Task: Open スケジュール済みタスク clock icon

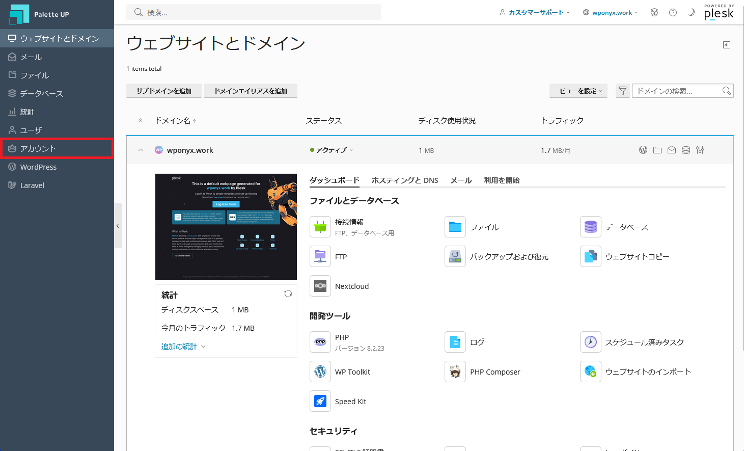Action: [591, 342]
